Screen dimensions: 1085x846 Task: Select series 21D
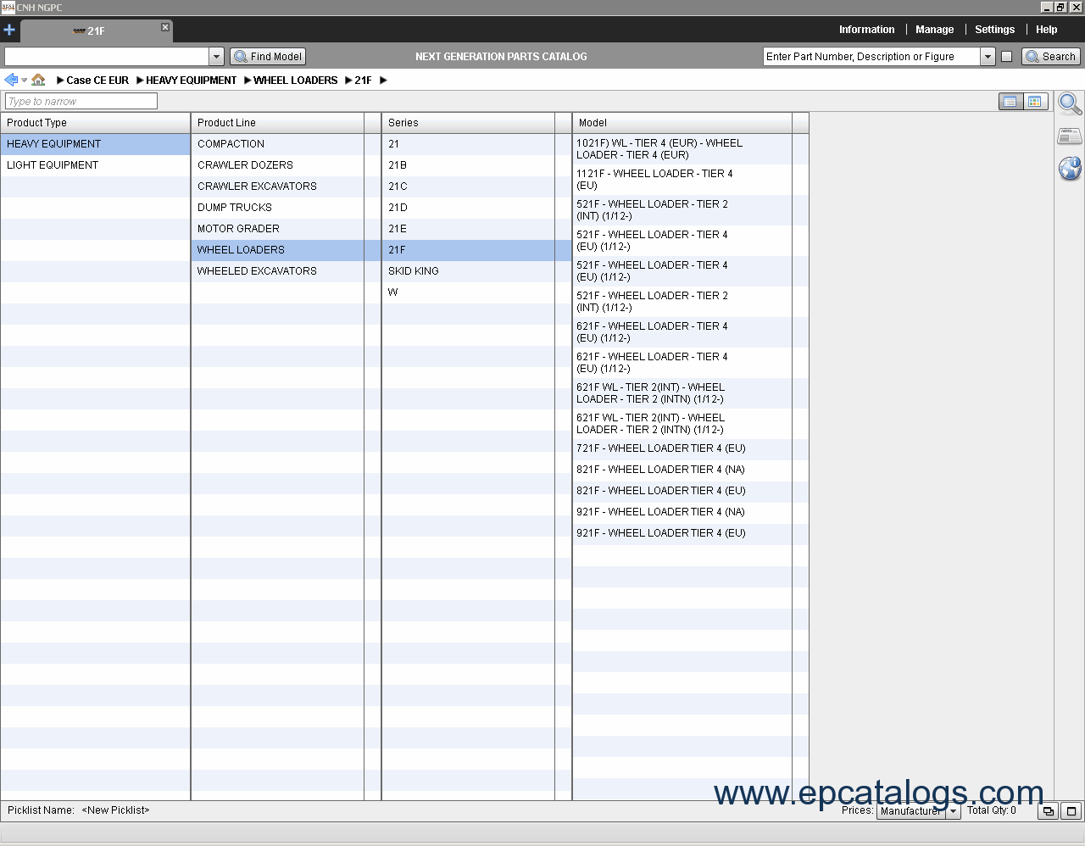[x=469, y=208]
